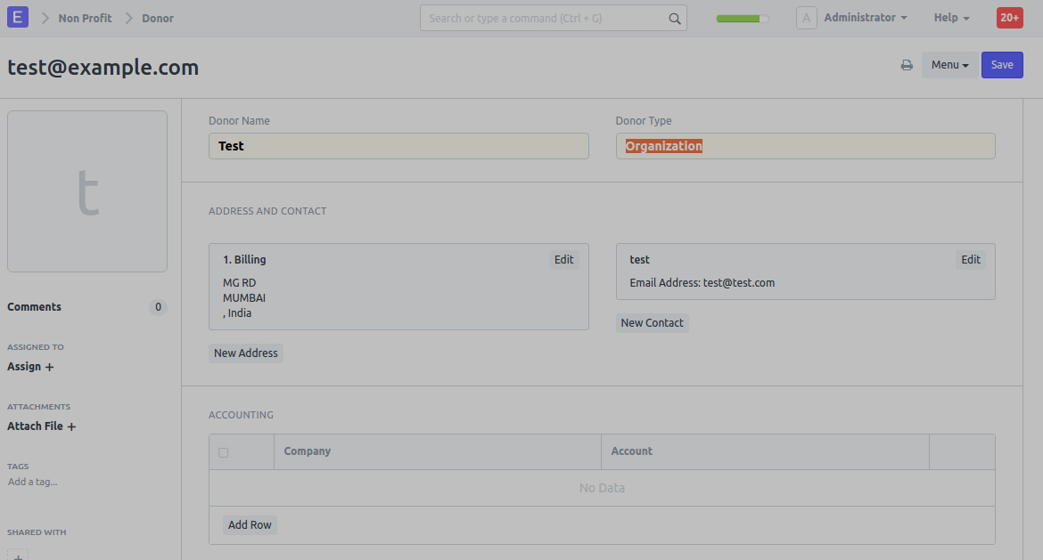Viewport: 1043px width, 560px height.
Task: Add Row to the Accounting table
Action: click(x=250, y=525)
